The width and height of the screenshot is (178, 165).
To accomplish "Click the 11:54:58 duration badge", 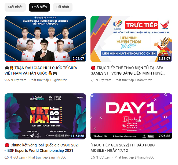I will (x=77, y=136).
